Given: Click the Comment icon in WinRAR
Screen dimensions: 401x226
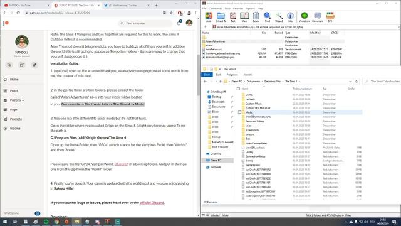Looking at the screenshot, I should 318,17.
